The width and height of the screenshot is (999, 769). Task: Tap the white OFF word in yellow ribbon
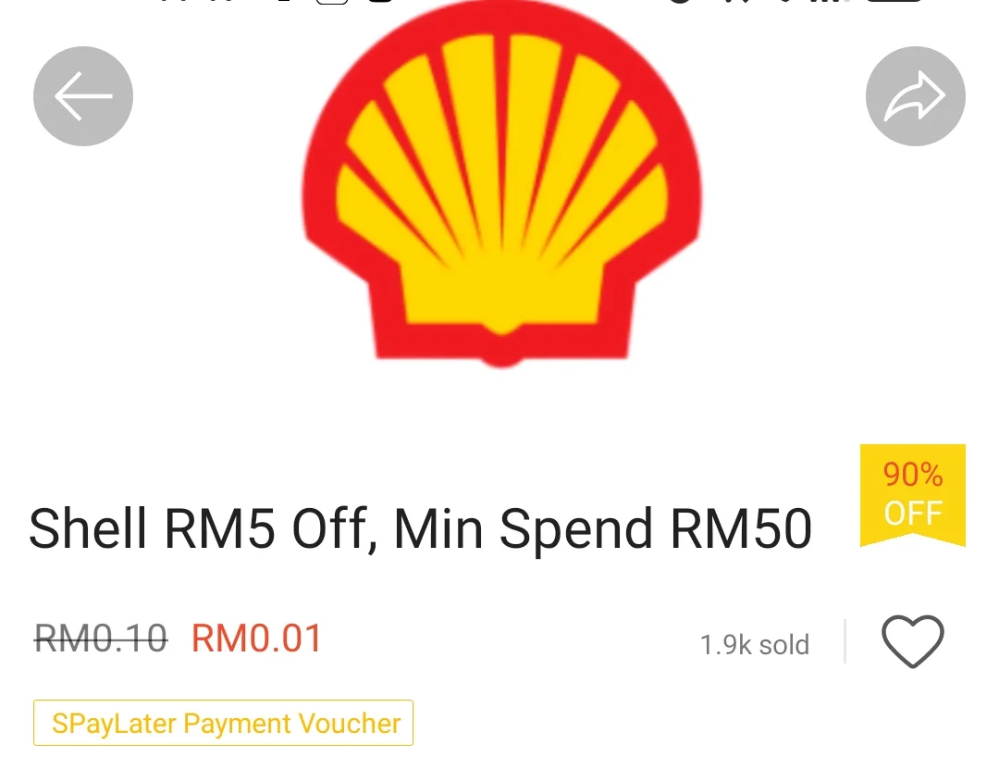click(x=912, y=514)
